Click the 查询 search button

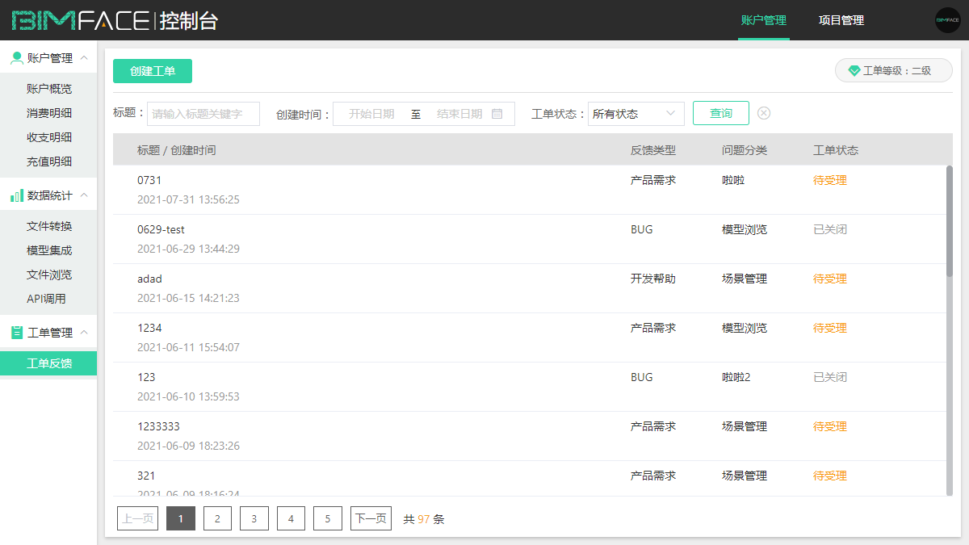720,113
